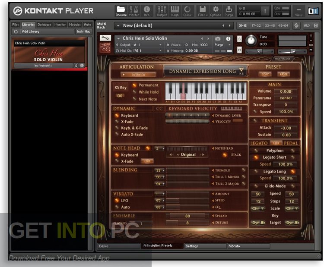Click the panic exclamation button
Image resolution: width=324 pixels, height=267 pixels.
(265, 11)
